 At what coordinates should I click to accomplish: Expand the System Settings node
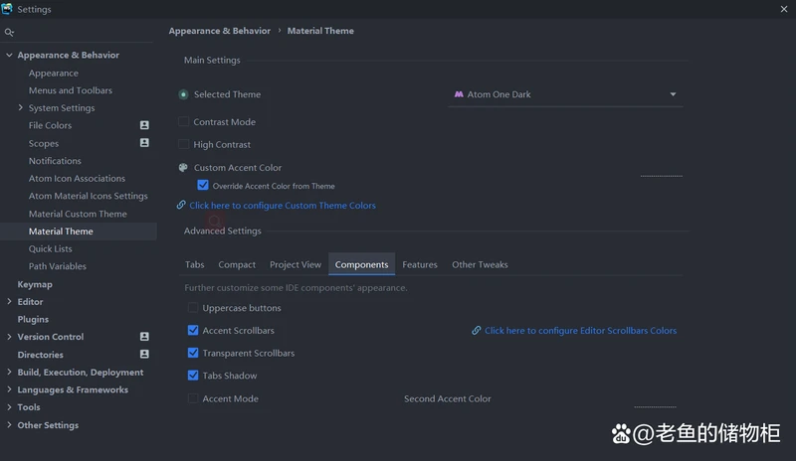pyautogui.click(x=20, y=107)
